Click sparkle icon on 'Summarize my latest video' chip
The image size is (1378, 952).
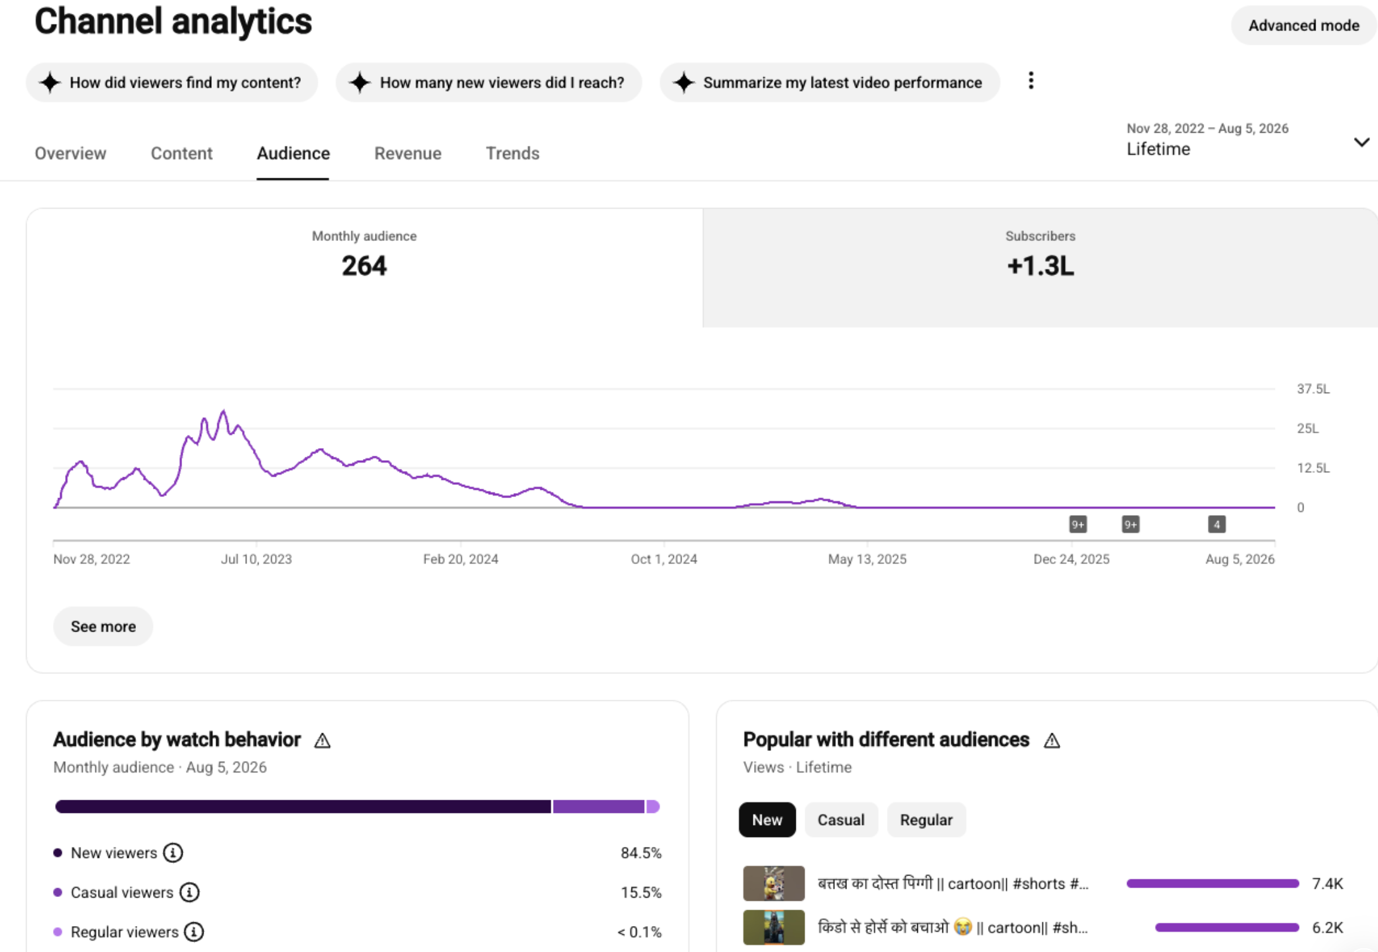tap(684, 82)
